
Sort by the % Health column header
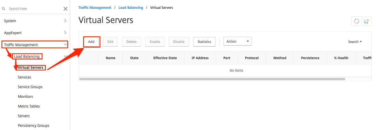[x=341, y=58]
